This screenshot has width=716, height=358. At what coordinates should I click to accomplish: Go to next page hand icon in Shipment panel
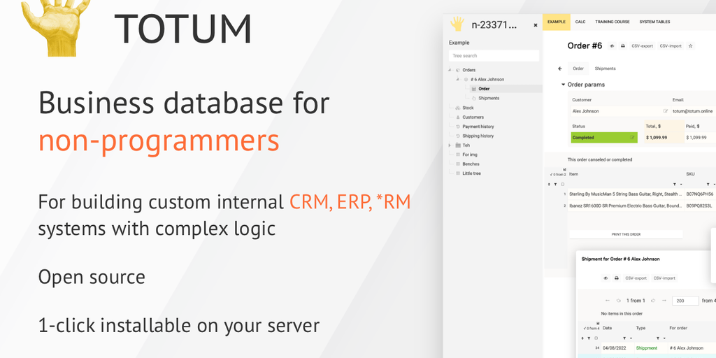pos(653,301)
